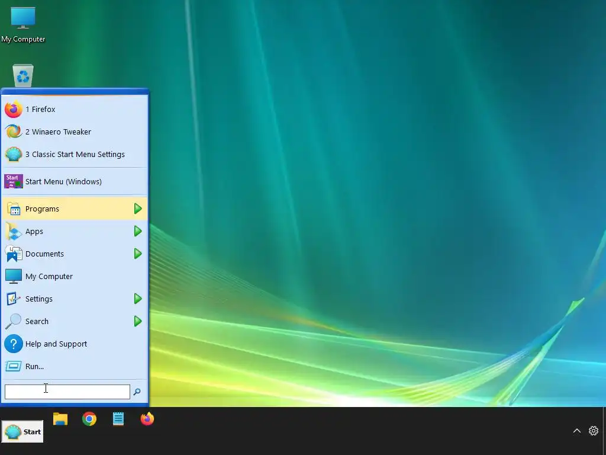
Task: Click the 'Apps' label text
Action: tap(34, 232)
